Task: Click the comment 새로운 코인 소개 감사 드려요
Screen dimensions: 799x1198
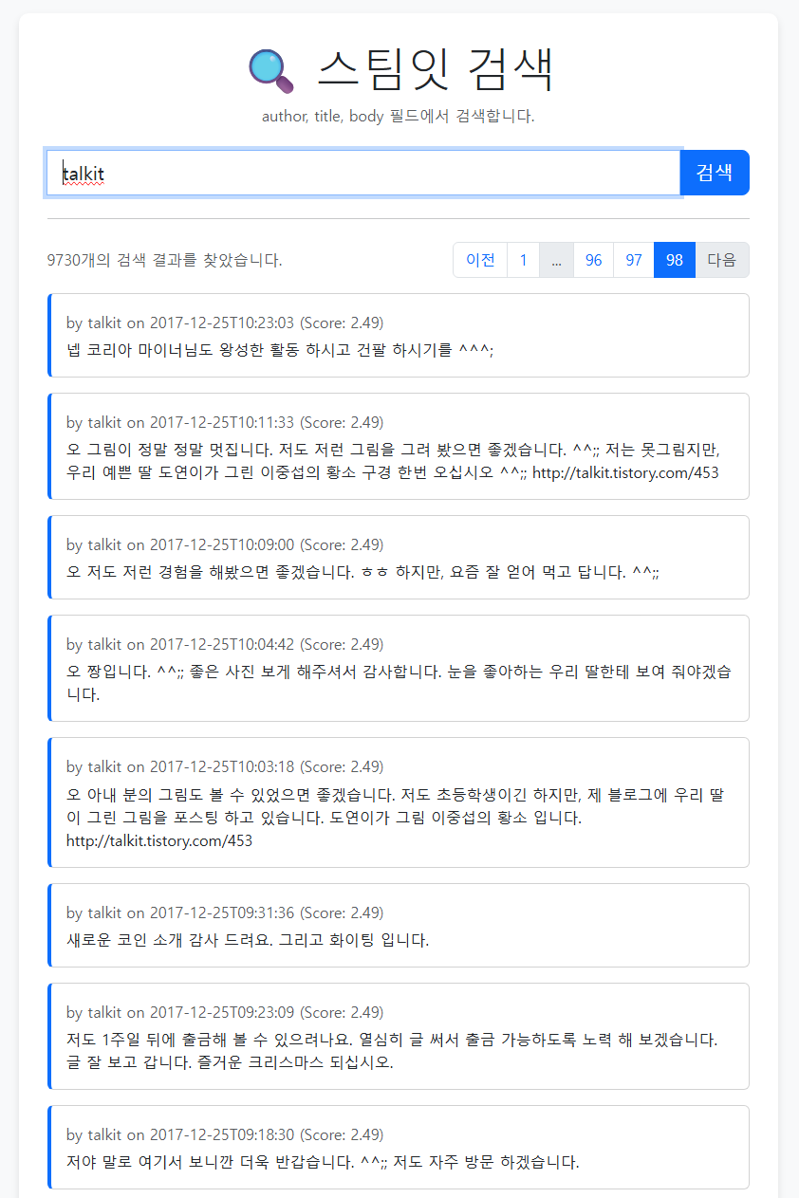Action: click(x=248, y=940)
